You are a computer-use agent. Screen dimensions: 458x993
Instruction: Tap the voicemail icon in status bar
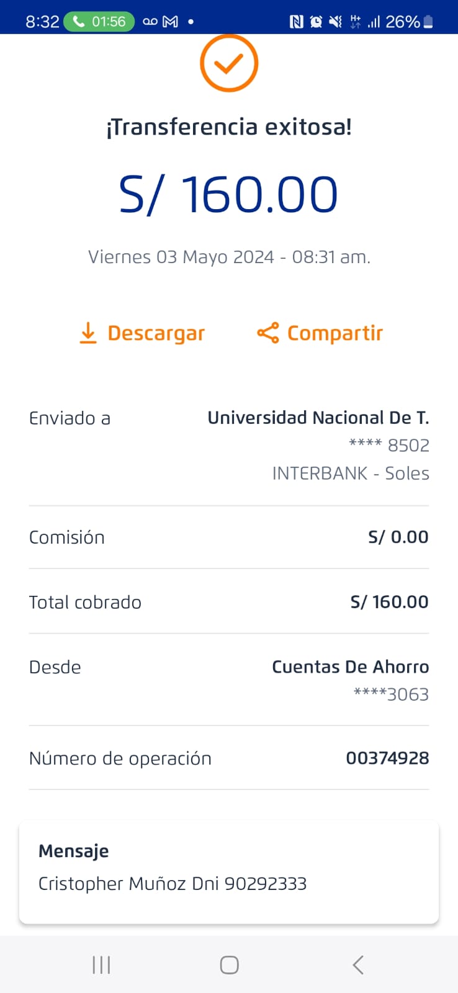pos(150,22)
